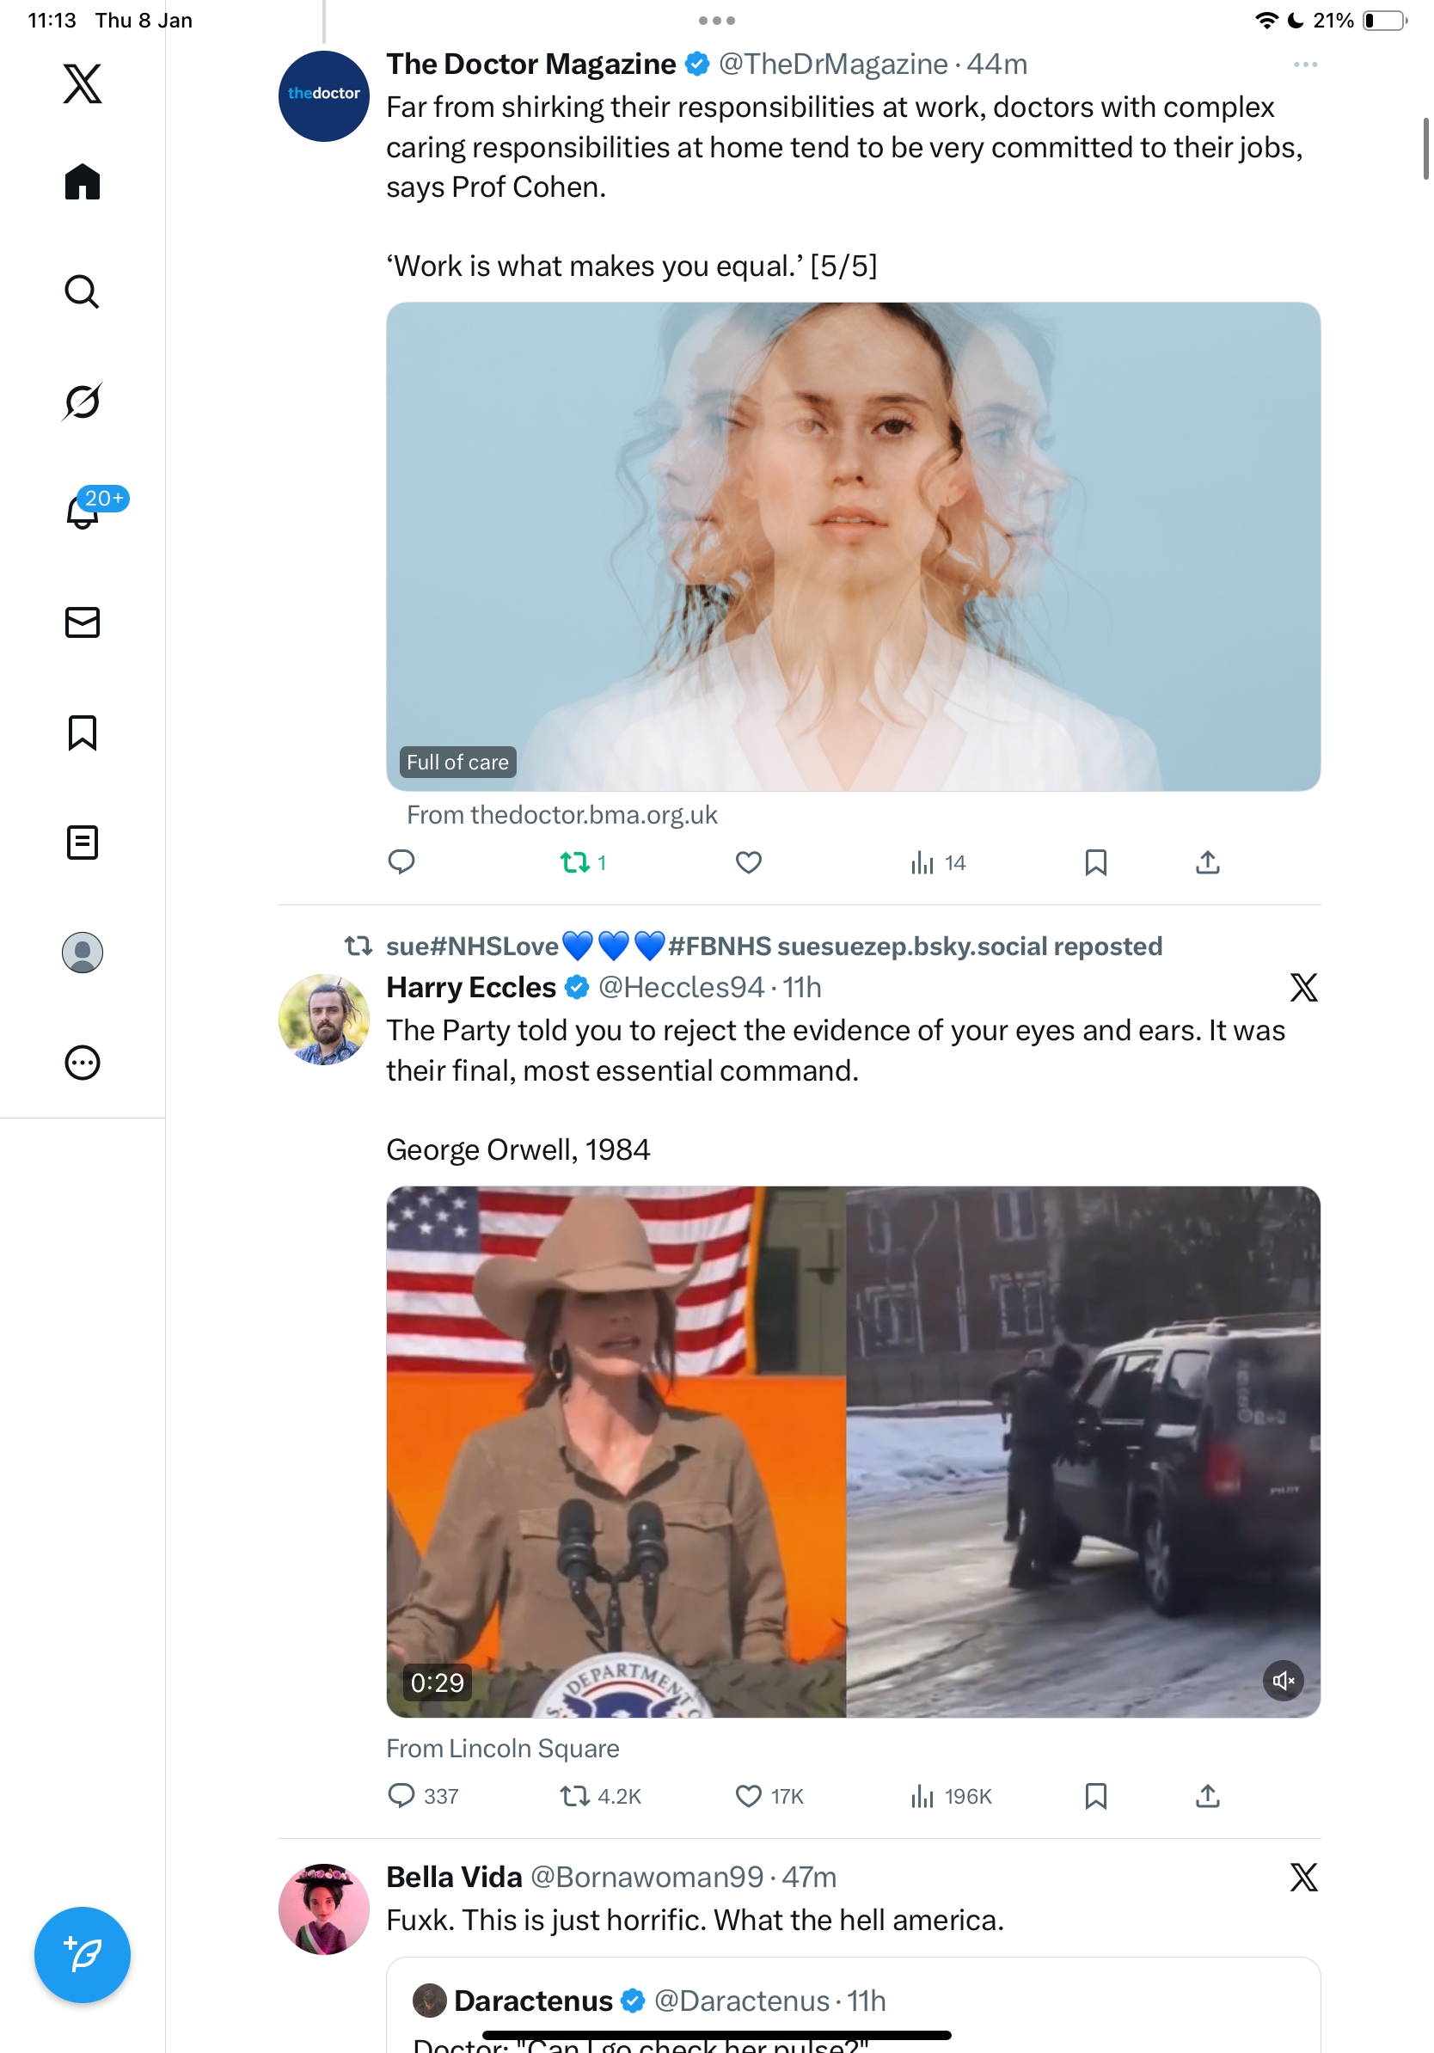Viewport: 1434px width, 2053px height.
Task: Bookmark the Doctor Magazine post
Action: tap(1095, 863)
